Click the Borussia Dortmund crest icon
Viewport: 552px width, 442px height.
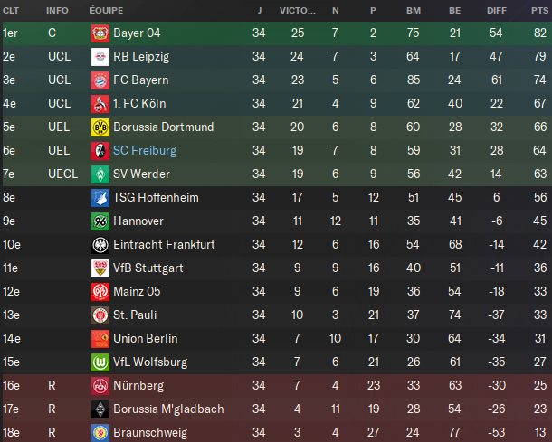[x=100, y=127]
